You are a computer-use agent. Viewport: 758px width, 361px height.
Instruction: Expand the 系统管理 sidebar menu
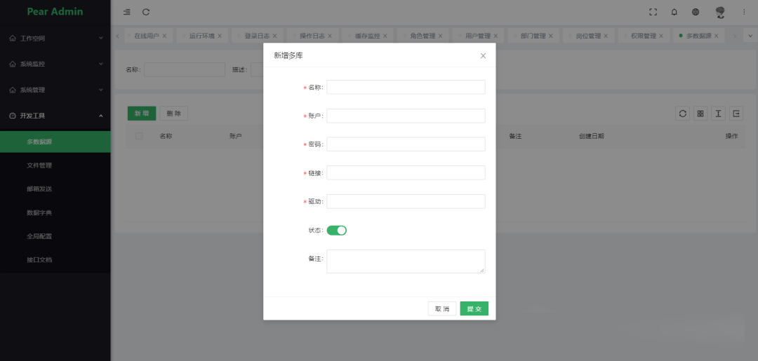[55, 90]
